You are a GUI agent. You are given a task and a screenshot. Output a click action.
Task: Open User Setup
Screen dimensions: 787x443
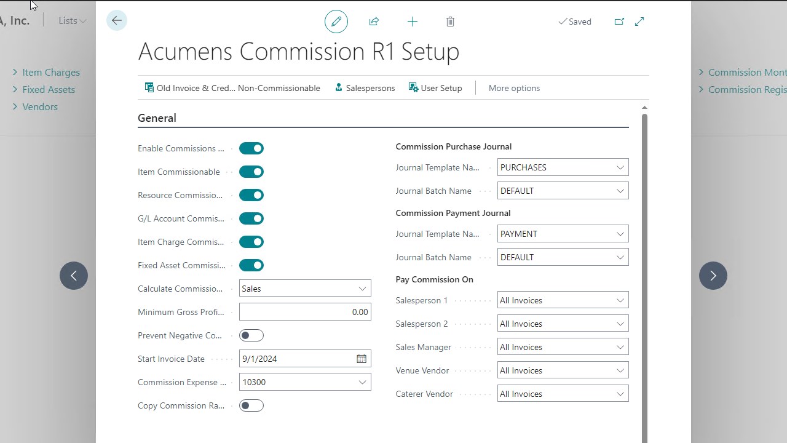tap(435, 88)
